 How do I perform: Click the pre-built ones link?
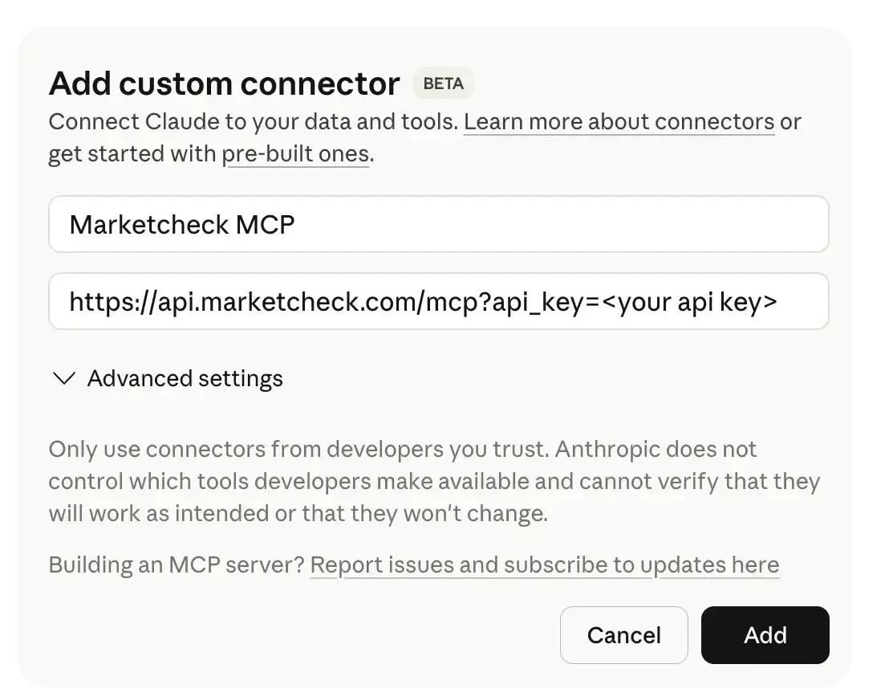[x=296, y=153]
